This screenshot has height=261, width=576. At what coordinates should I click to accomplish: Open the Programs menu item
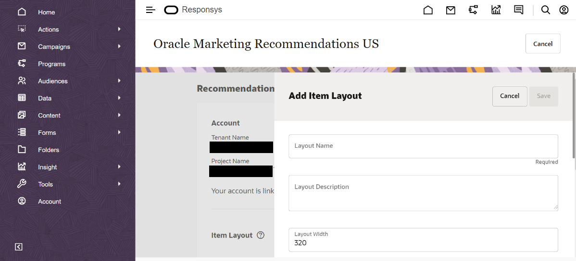pos(51,64)
